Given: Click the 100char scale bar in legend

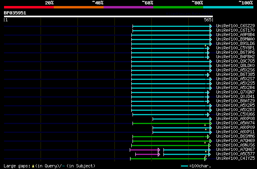Looking at the screenshot, I should click(184, 166).
